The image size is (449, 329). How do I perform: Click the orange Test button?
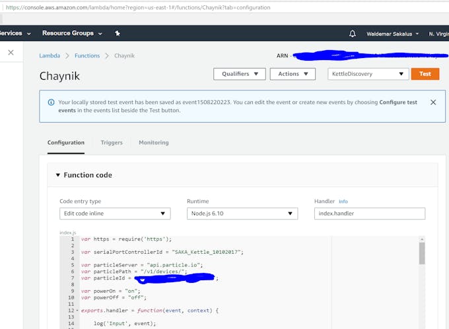click(425, 74)
